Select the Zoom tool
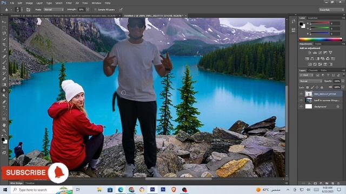The width and height of the screenshot is (346, 194). click(x=4, y=130)
